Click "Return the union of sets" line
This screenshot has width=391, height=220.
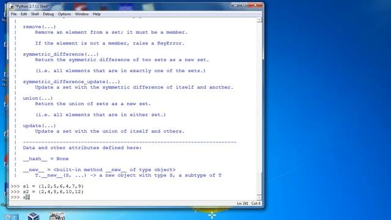click(93, 103)
